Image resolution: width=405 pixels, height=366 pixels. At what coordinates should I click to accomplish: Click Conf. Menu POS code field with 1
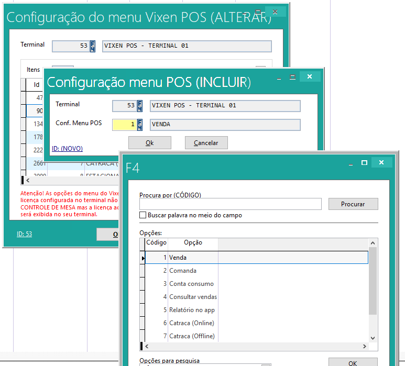(124, 125)
